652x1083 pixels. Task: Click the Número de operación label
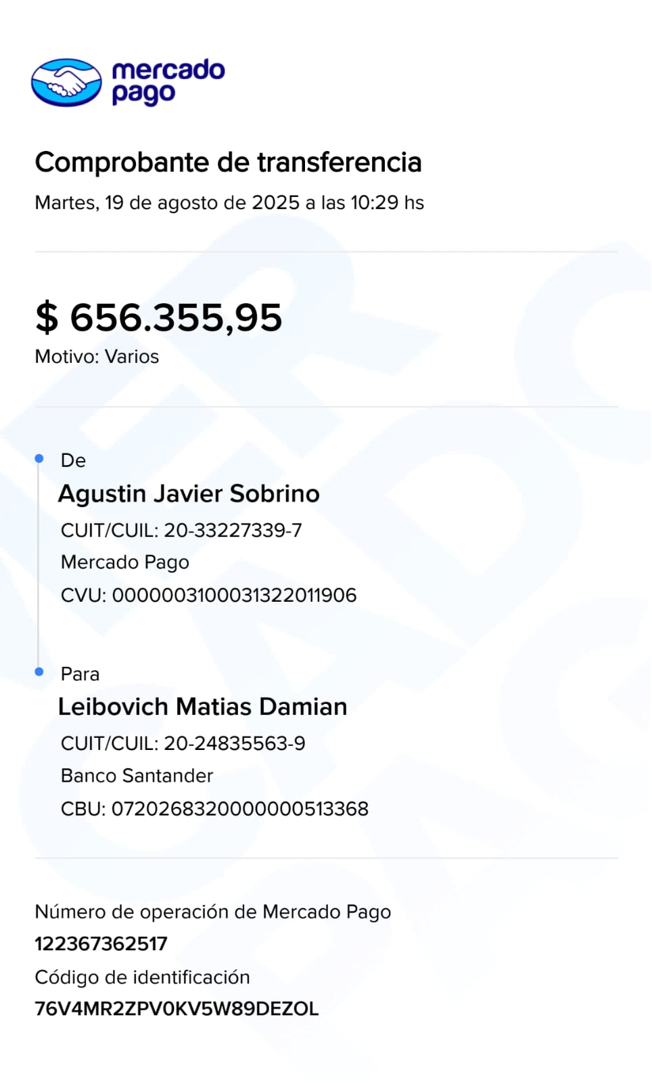[213, 912]
